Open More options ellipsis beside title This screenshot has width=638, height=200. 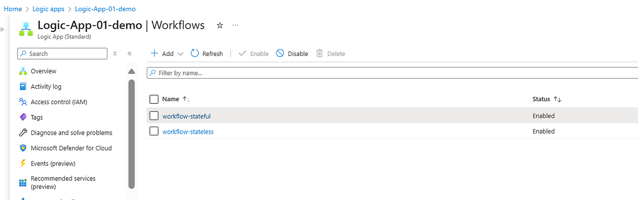236,25
